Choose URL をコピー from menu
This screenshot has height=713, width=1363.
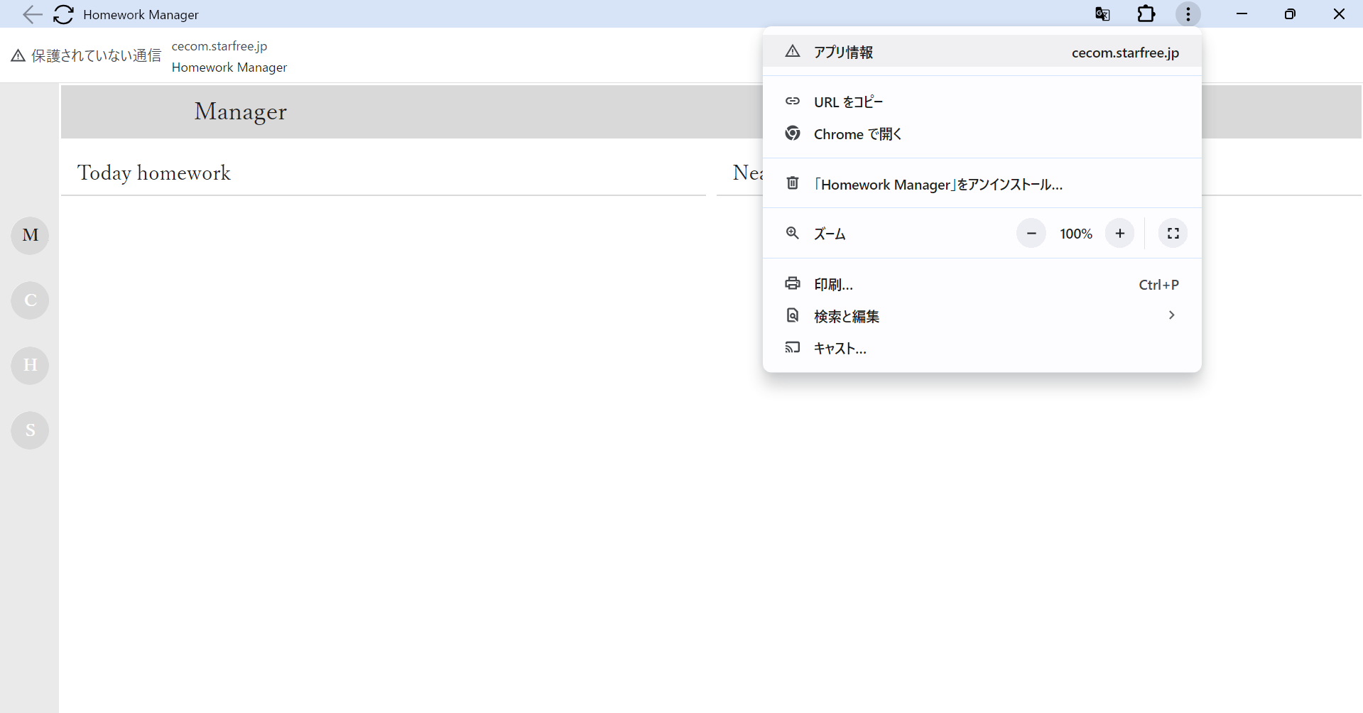(982, 102)
